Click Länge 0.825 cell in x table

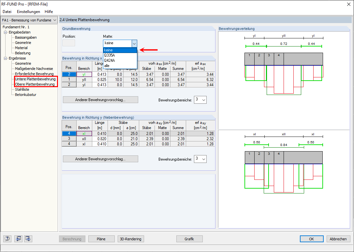[x=99, y=79]
